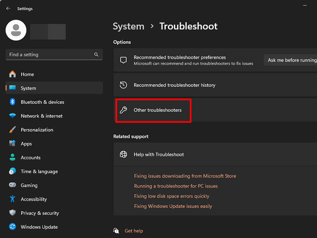Click the Gaming controller icon
This screenshot has width=317, height=238.
coord(13,185)
